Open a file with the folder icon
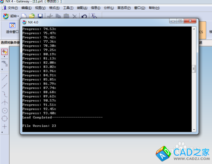 [x=32, y=16]
